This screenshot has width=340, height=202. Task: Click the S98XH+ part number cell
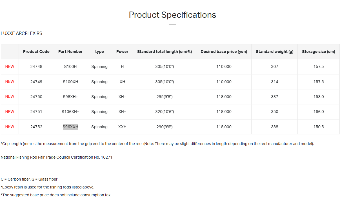coord(70,97)
